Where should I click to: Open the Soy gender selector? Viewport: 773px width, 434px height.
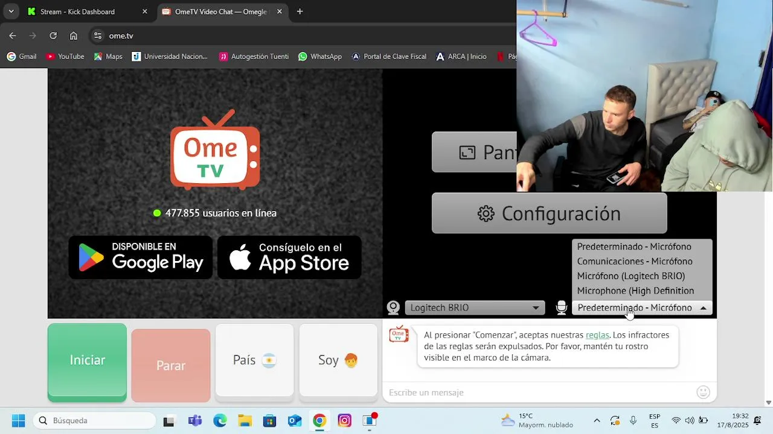point(338,360)
